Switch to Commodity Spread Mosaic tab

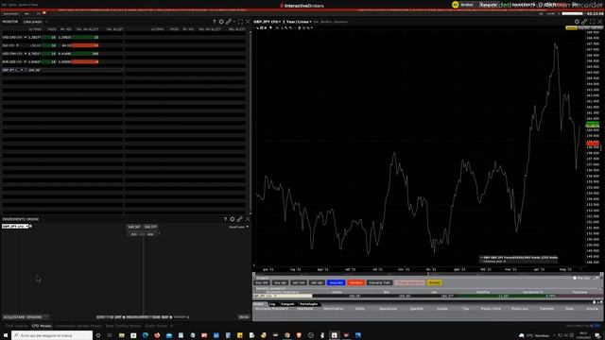coord(78,326)
